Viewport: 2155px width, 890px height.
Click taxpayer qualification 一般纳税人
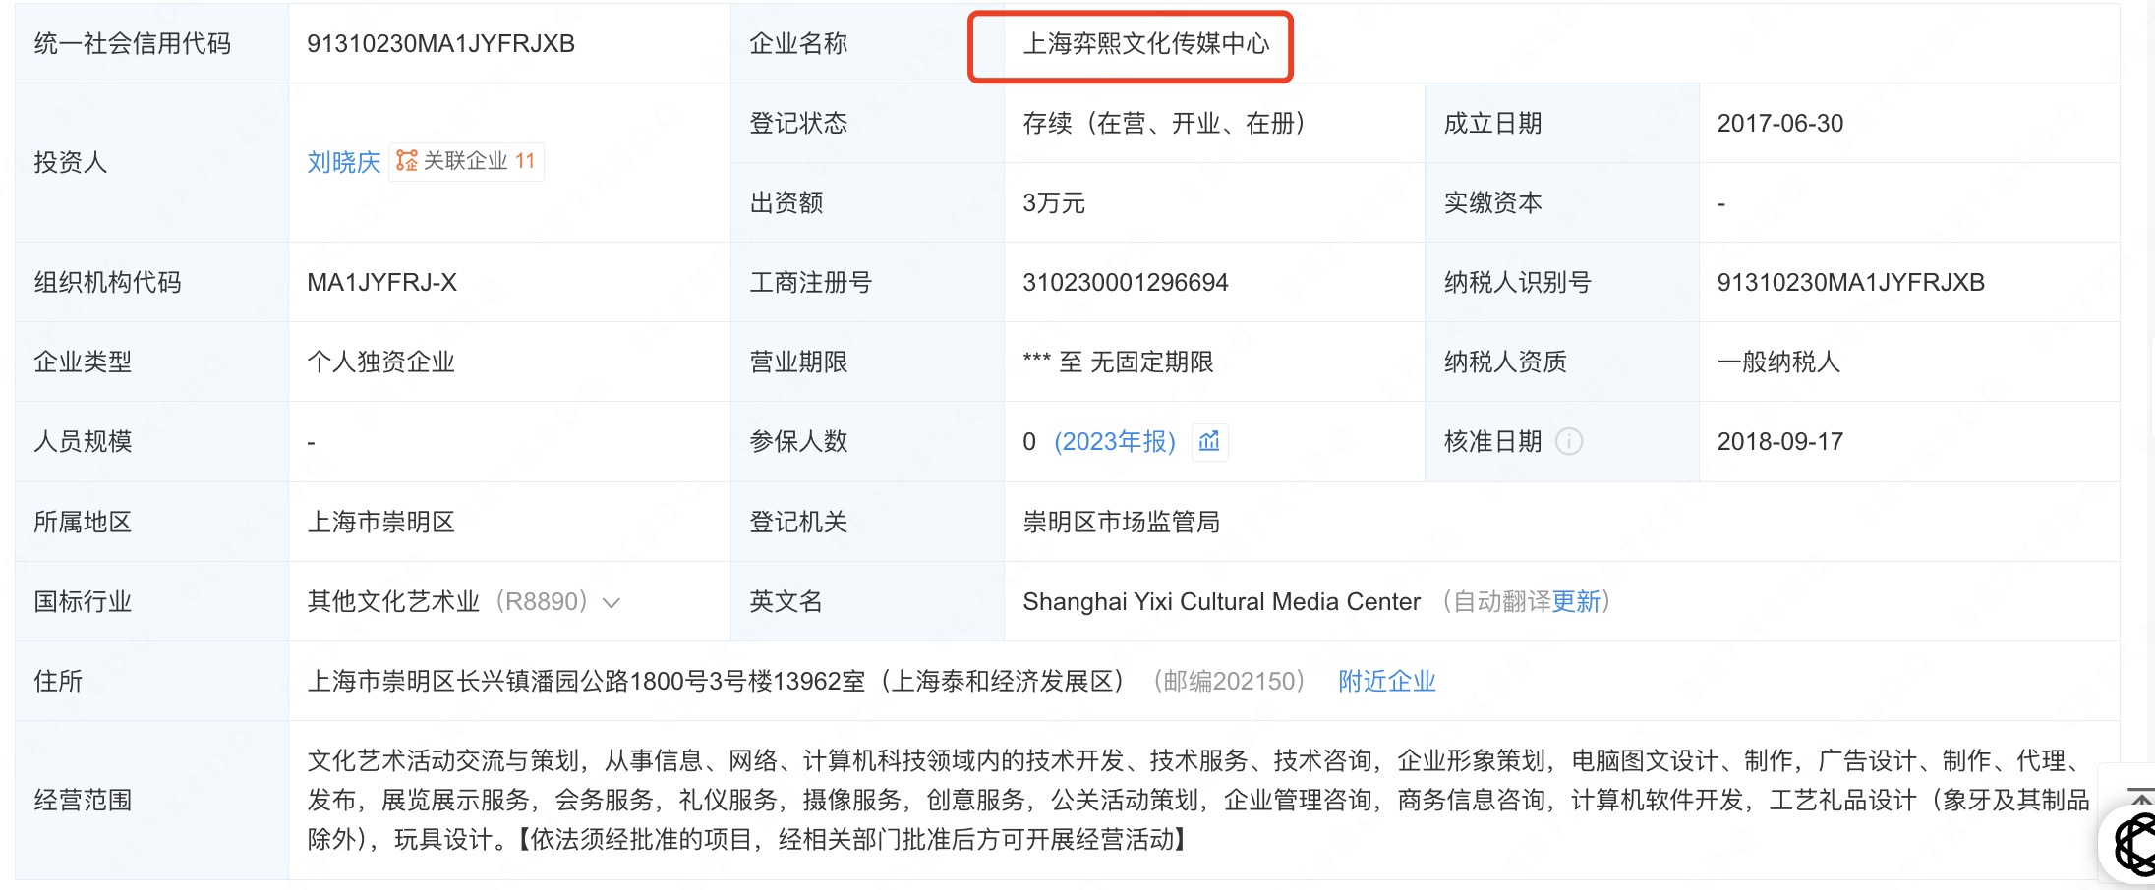click(1778, 362)
